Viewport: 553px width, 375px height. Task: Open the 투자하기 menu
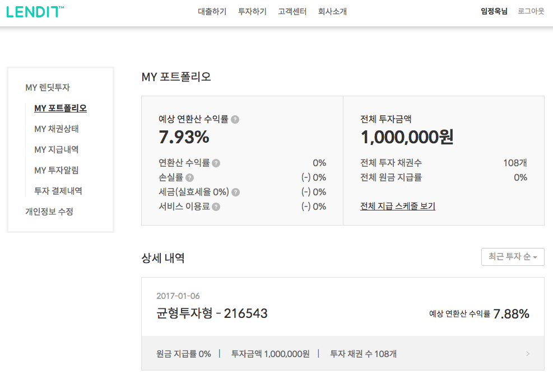pyautogui.click(x=252, y=11)
